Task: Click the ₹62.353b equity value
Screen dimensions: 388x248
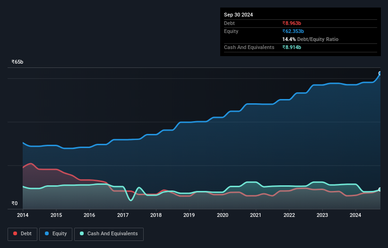Action: coord(293,31)
